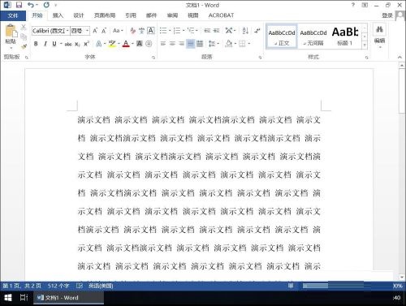Apply the red font color
Screen dimensions: 406x306
click(x=126, y=44)
